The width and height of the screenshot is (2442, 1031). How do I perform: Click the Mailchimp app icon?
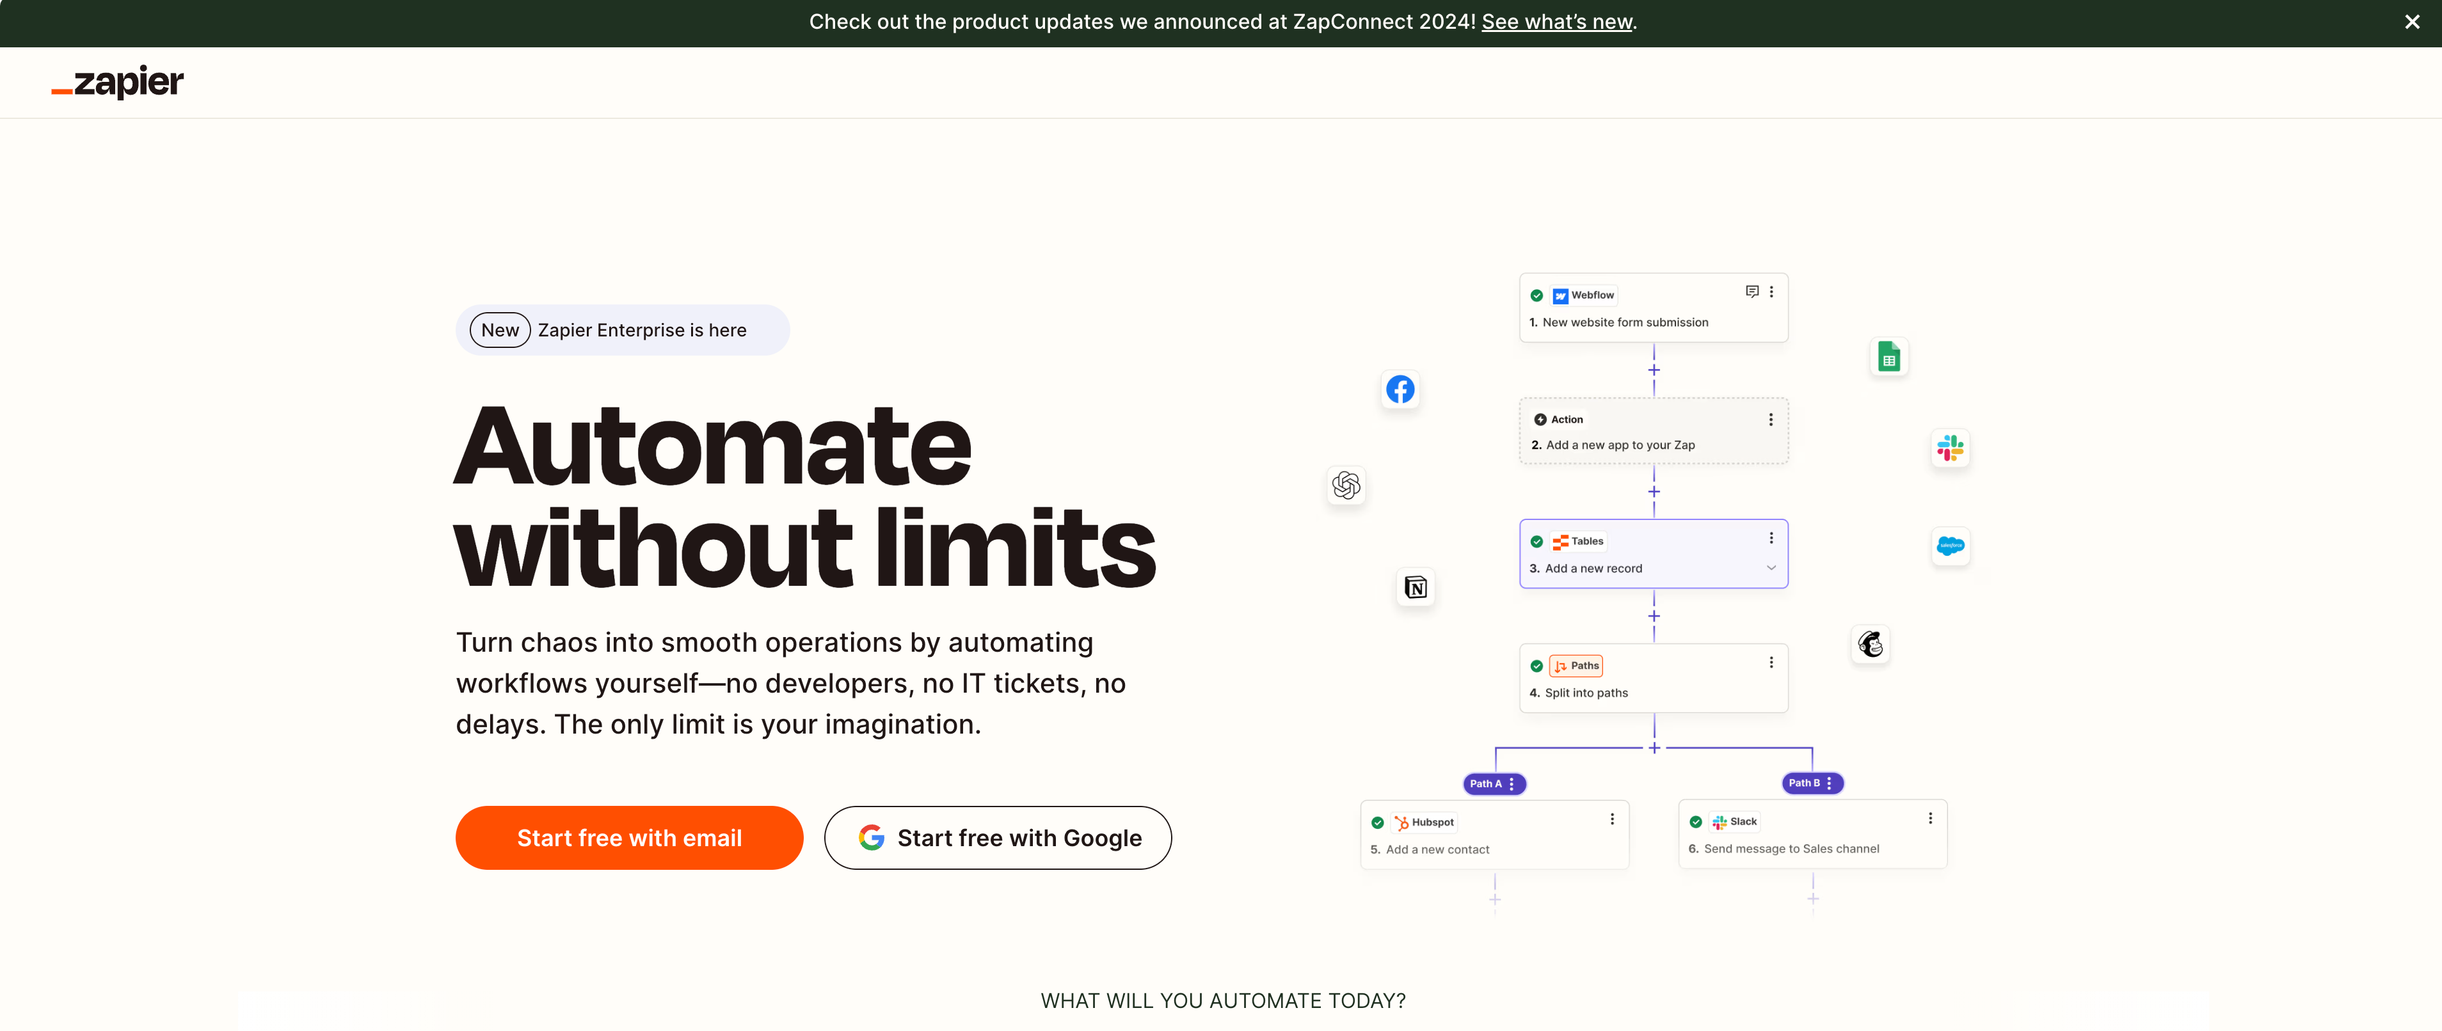tap(1871, 645)
